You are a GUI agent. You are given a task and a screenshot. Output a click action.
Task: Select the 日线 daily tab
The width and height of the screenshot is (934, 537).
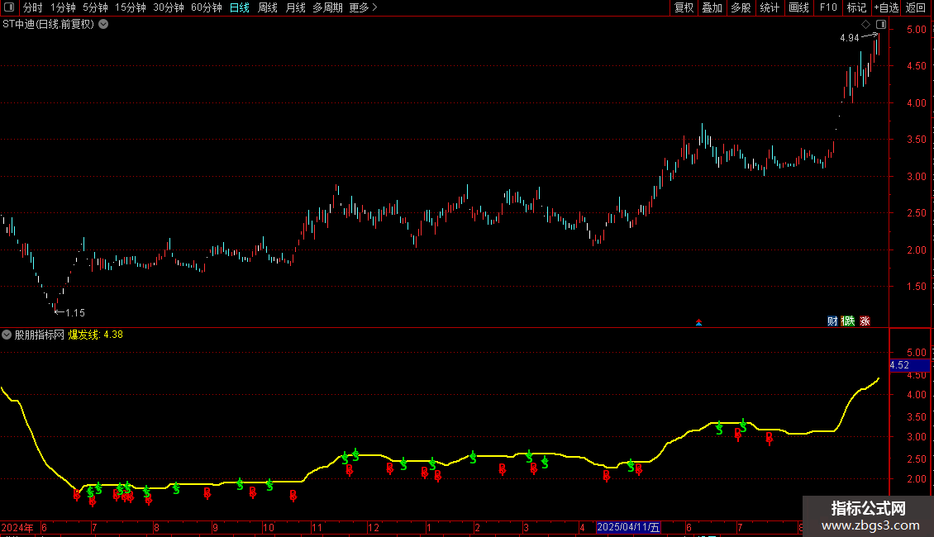[240, 7]
